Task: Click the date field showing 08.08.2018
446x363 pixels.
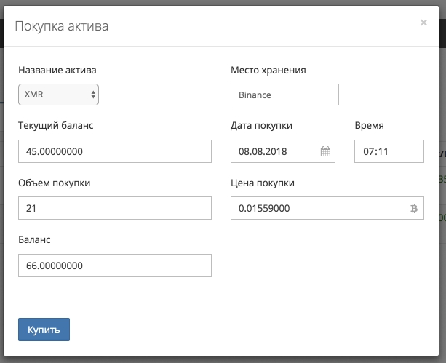Action: 273,151
